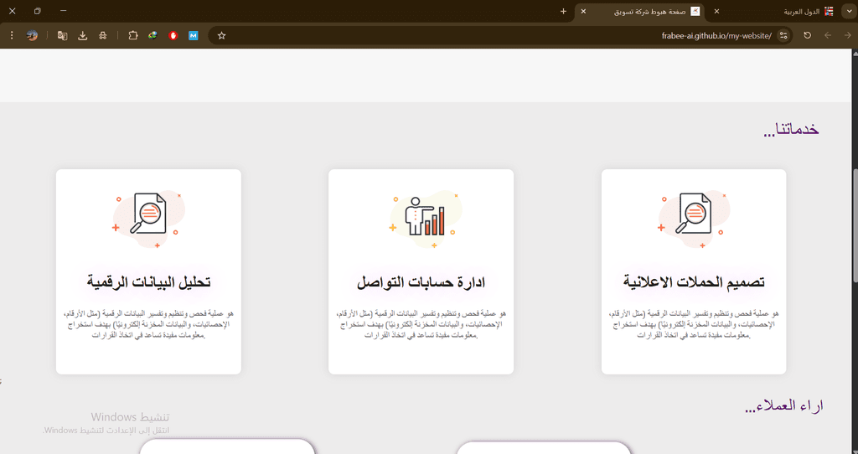The height and width of the screenshot is (454, 858).
Task: Restore down the Chrome window
Action: 37,11
